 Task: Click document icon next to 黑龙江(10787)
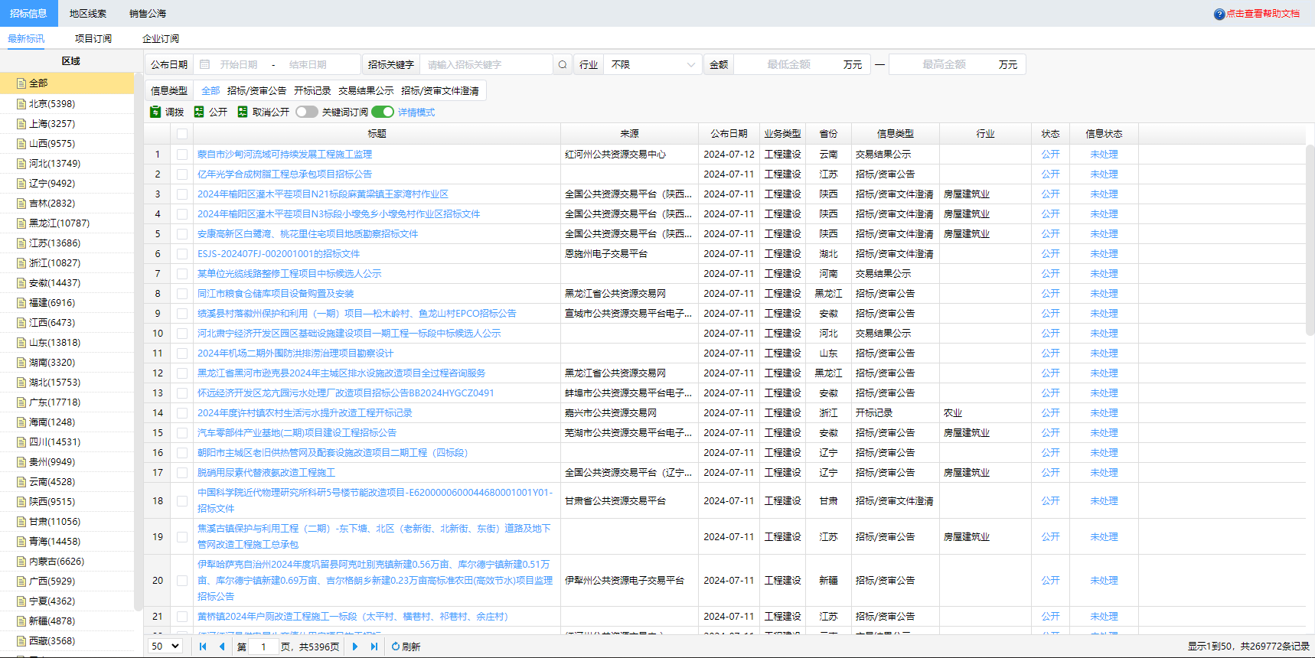click(21, 223)
